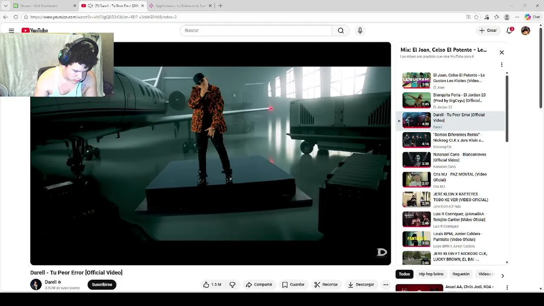Close the AppSorteos tab

[210, 6]
